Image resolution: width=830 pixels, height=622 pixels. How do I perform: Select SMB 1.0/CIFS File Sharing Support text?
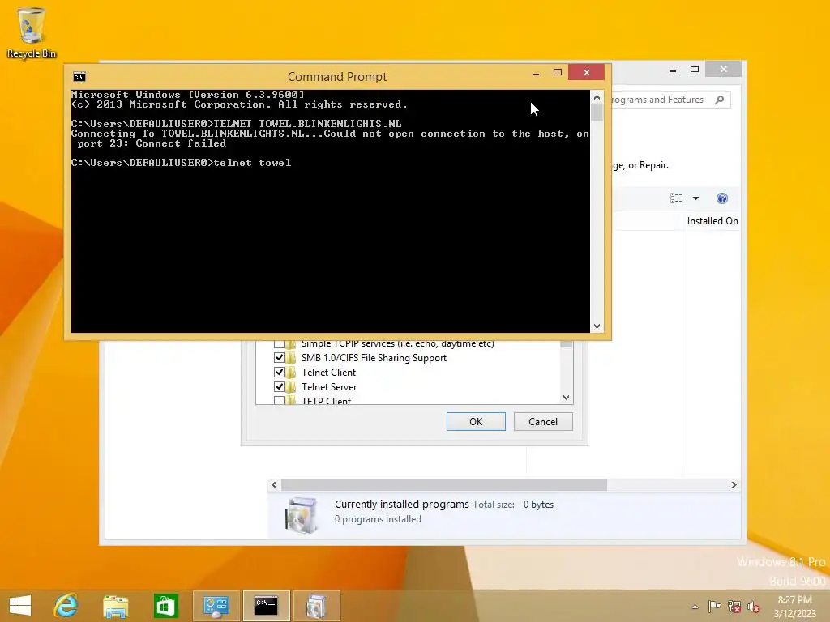click(374, 358)
